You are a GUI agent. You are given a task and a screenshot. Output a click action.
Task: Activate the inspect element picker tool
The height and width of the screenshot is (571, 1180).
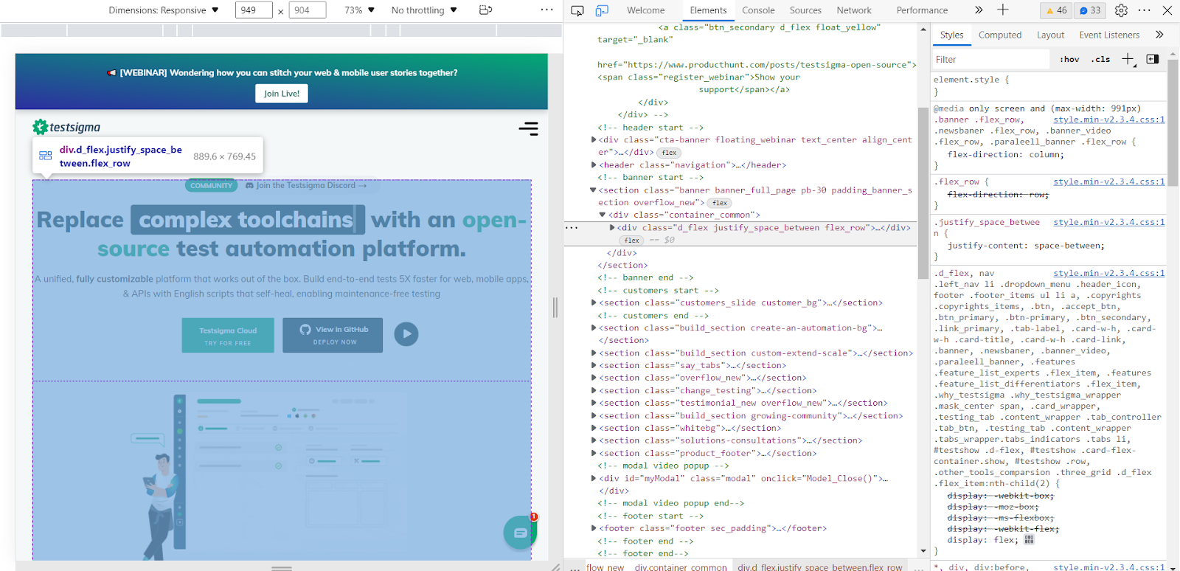[577, 10]
